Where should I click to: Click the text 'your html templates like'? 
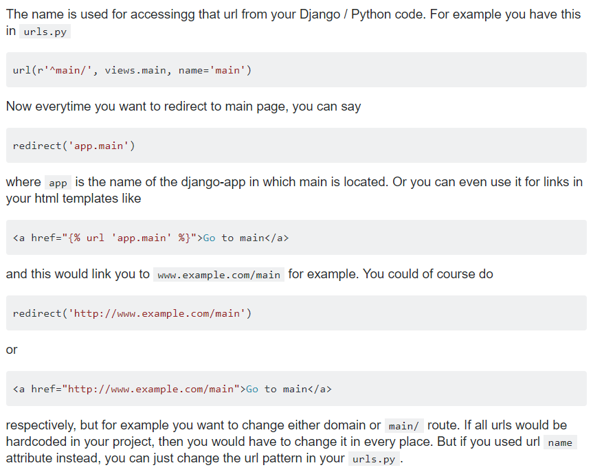pos(74,199)
